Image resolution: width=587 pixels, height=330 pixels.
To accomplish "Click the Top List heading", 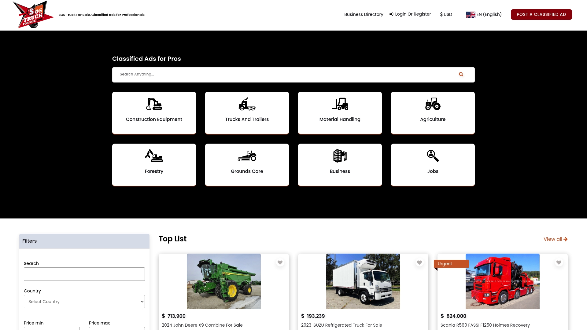I will click(172, 239).
